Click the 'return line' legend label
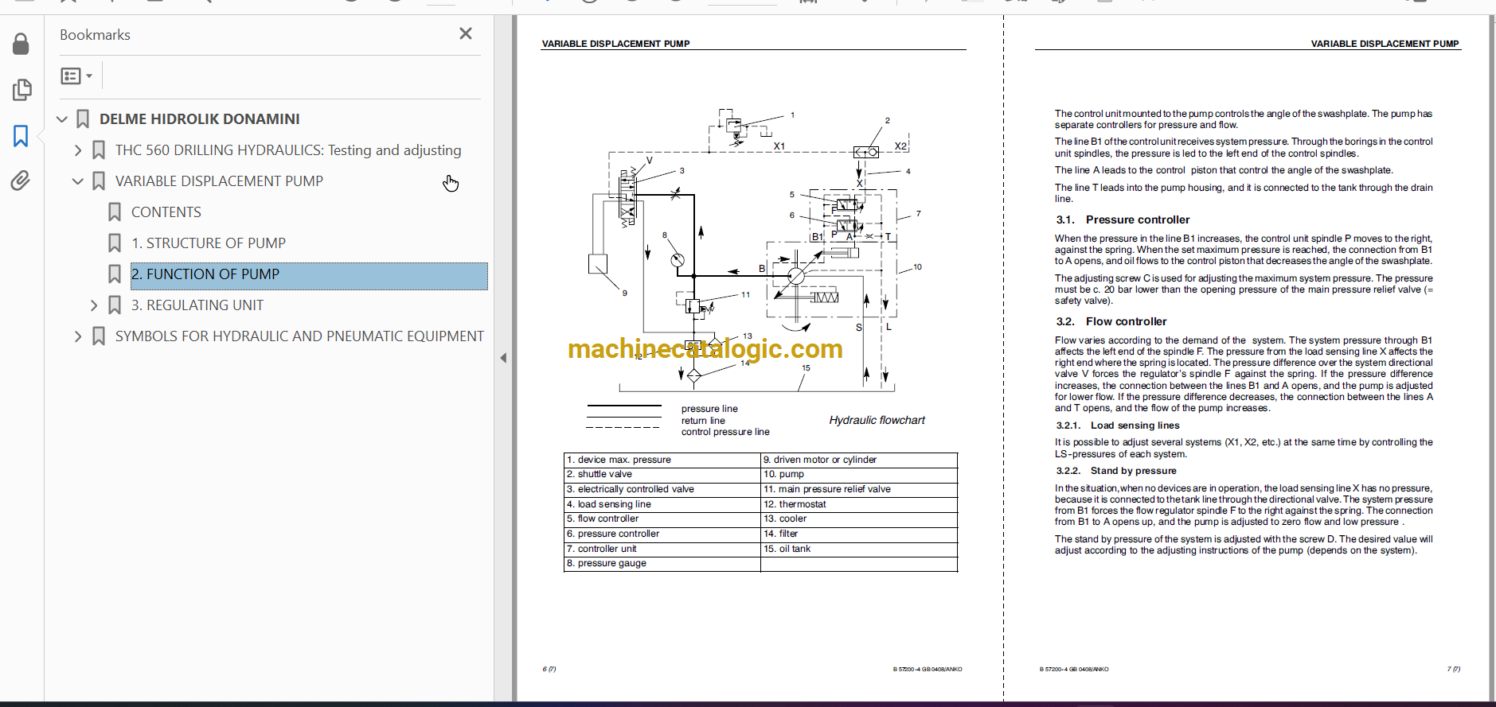The height and width of the screenshot is (707, 1496). (x=703, y=421)
